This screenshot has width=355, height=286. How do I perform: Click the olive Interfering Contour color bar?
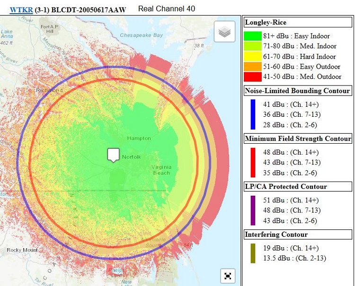tap(253, 253)
